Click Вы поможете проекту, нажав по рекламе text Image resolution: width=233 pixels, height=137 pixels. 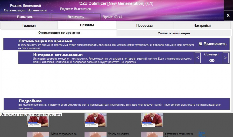pos(31,114)
